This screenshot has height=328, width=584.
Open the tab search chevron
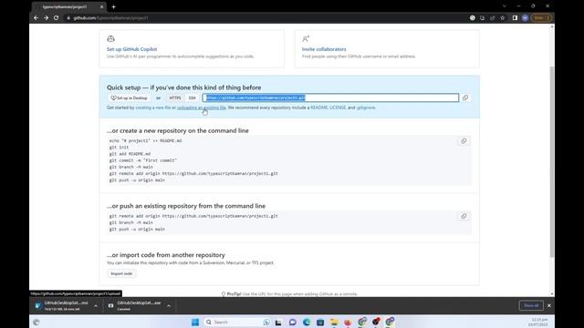505,6
